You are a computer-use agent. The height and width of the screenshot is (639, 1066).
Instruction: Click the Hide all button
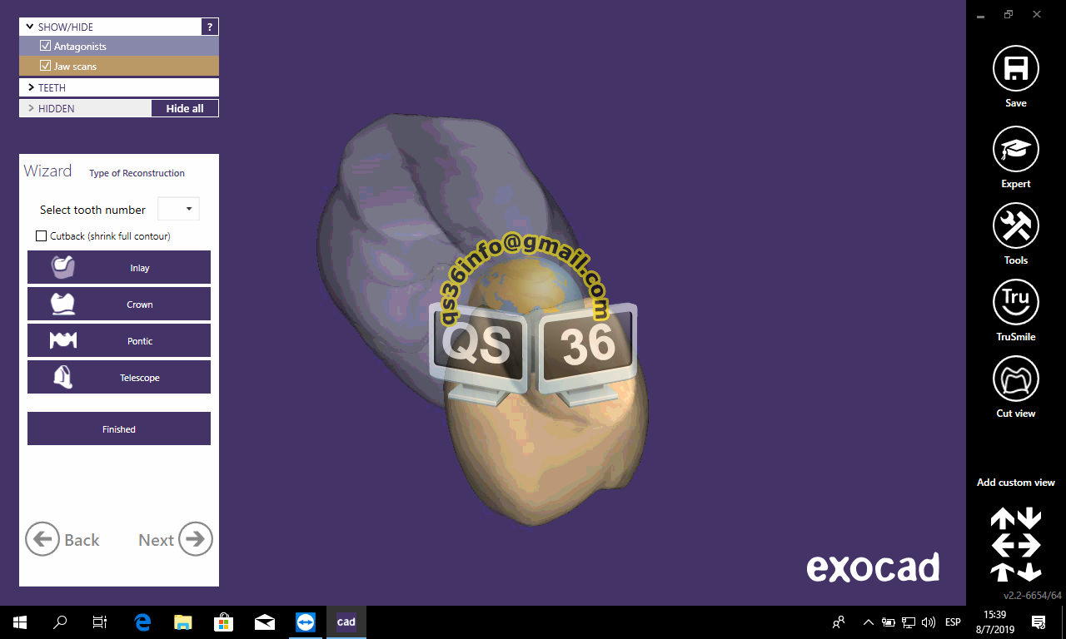click(x=184, y=108)
